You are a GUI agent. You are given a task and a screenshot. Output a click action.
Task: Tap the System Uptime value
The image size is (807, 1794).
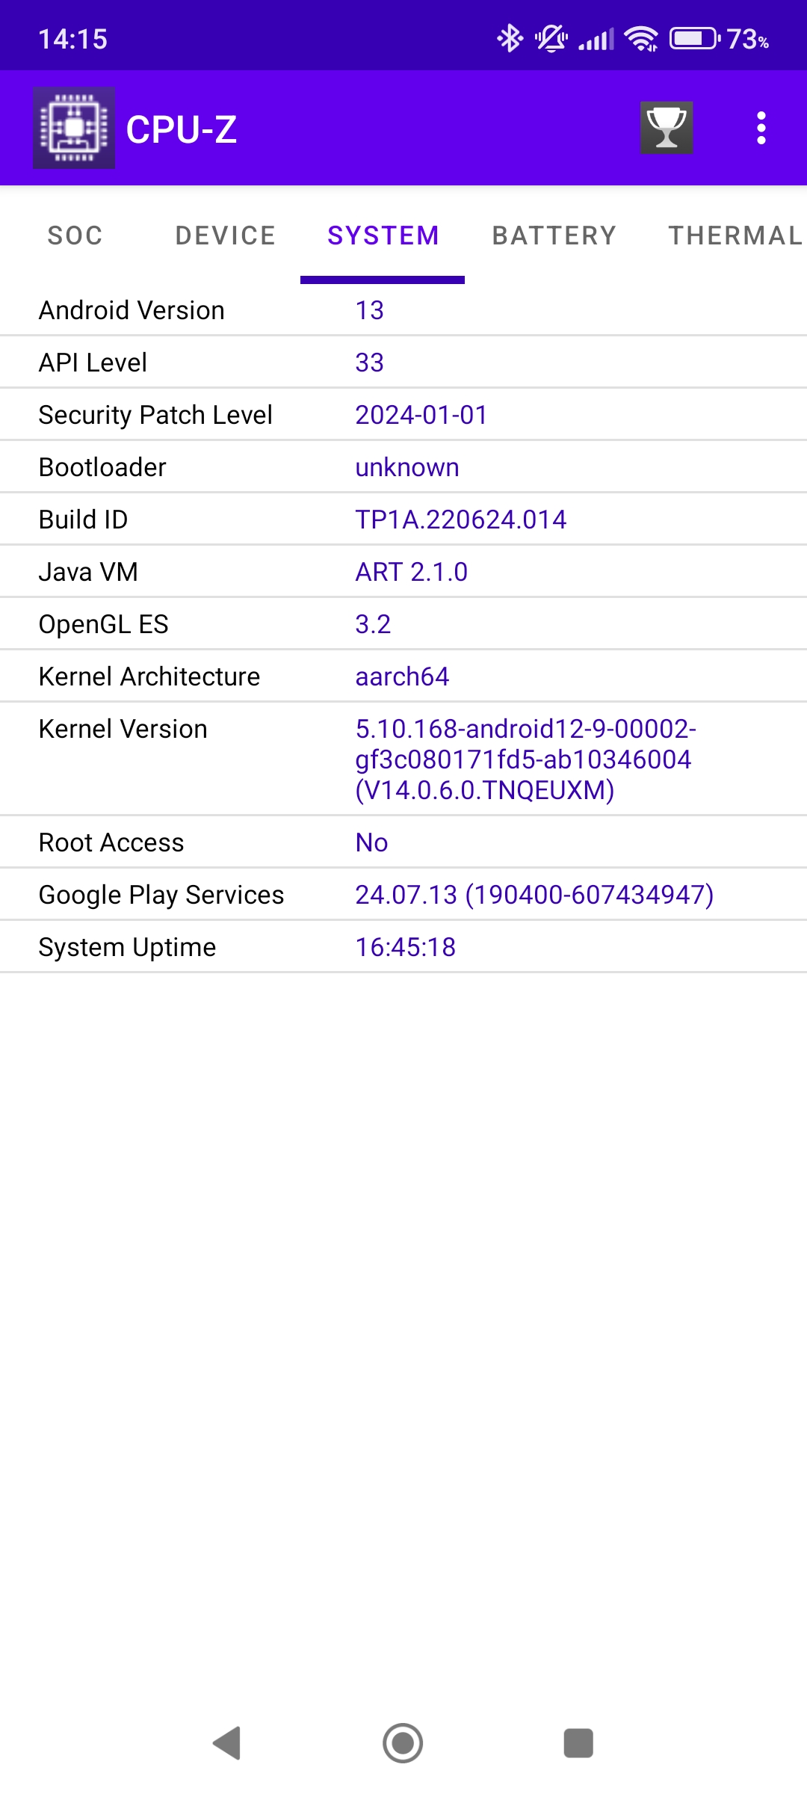tap(405, 947)
